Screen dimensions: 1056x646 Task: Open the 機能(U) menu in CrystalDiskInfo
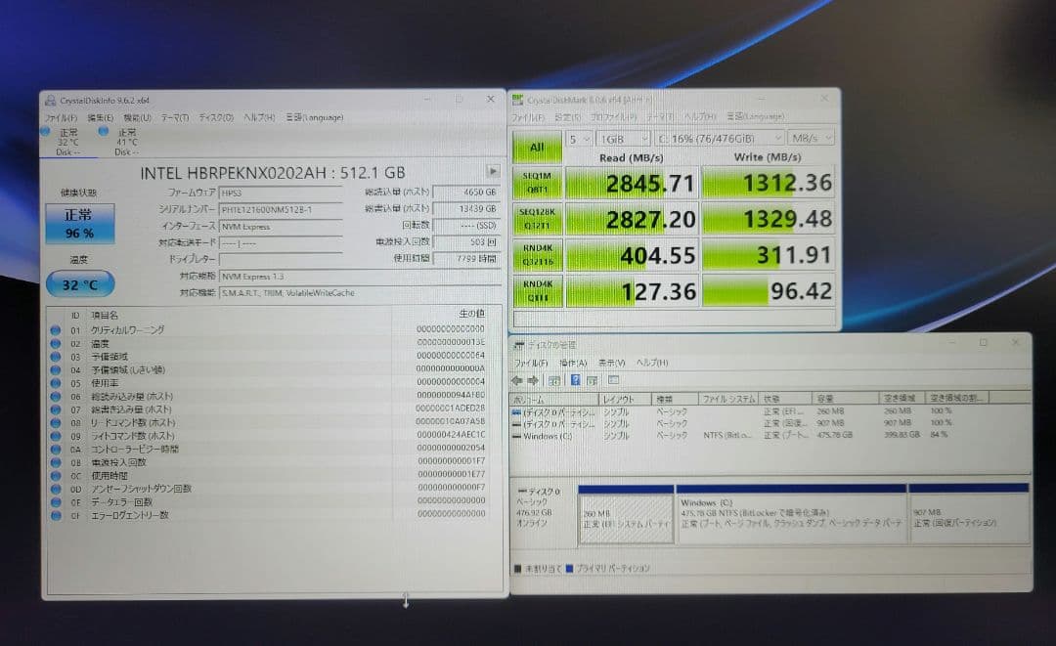coord(138,116)
